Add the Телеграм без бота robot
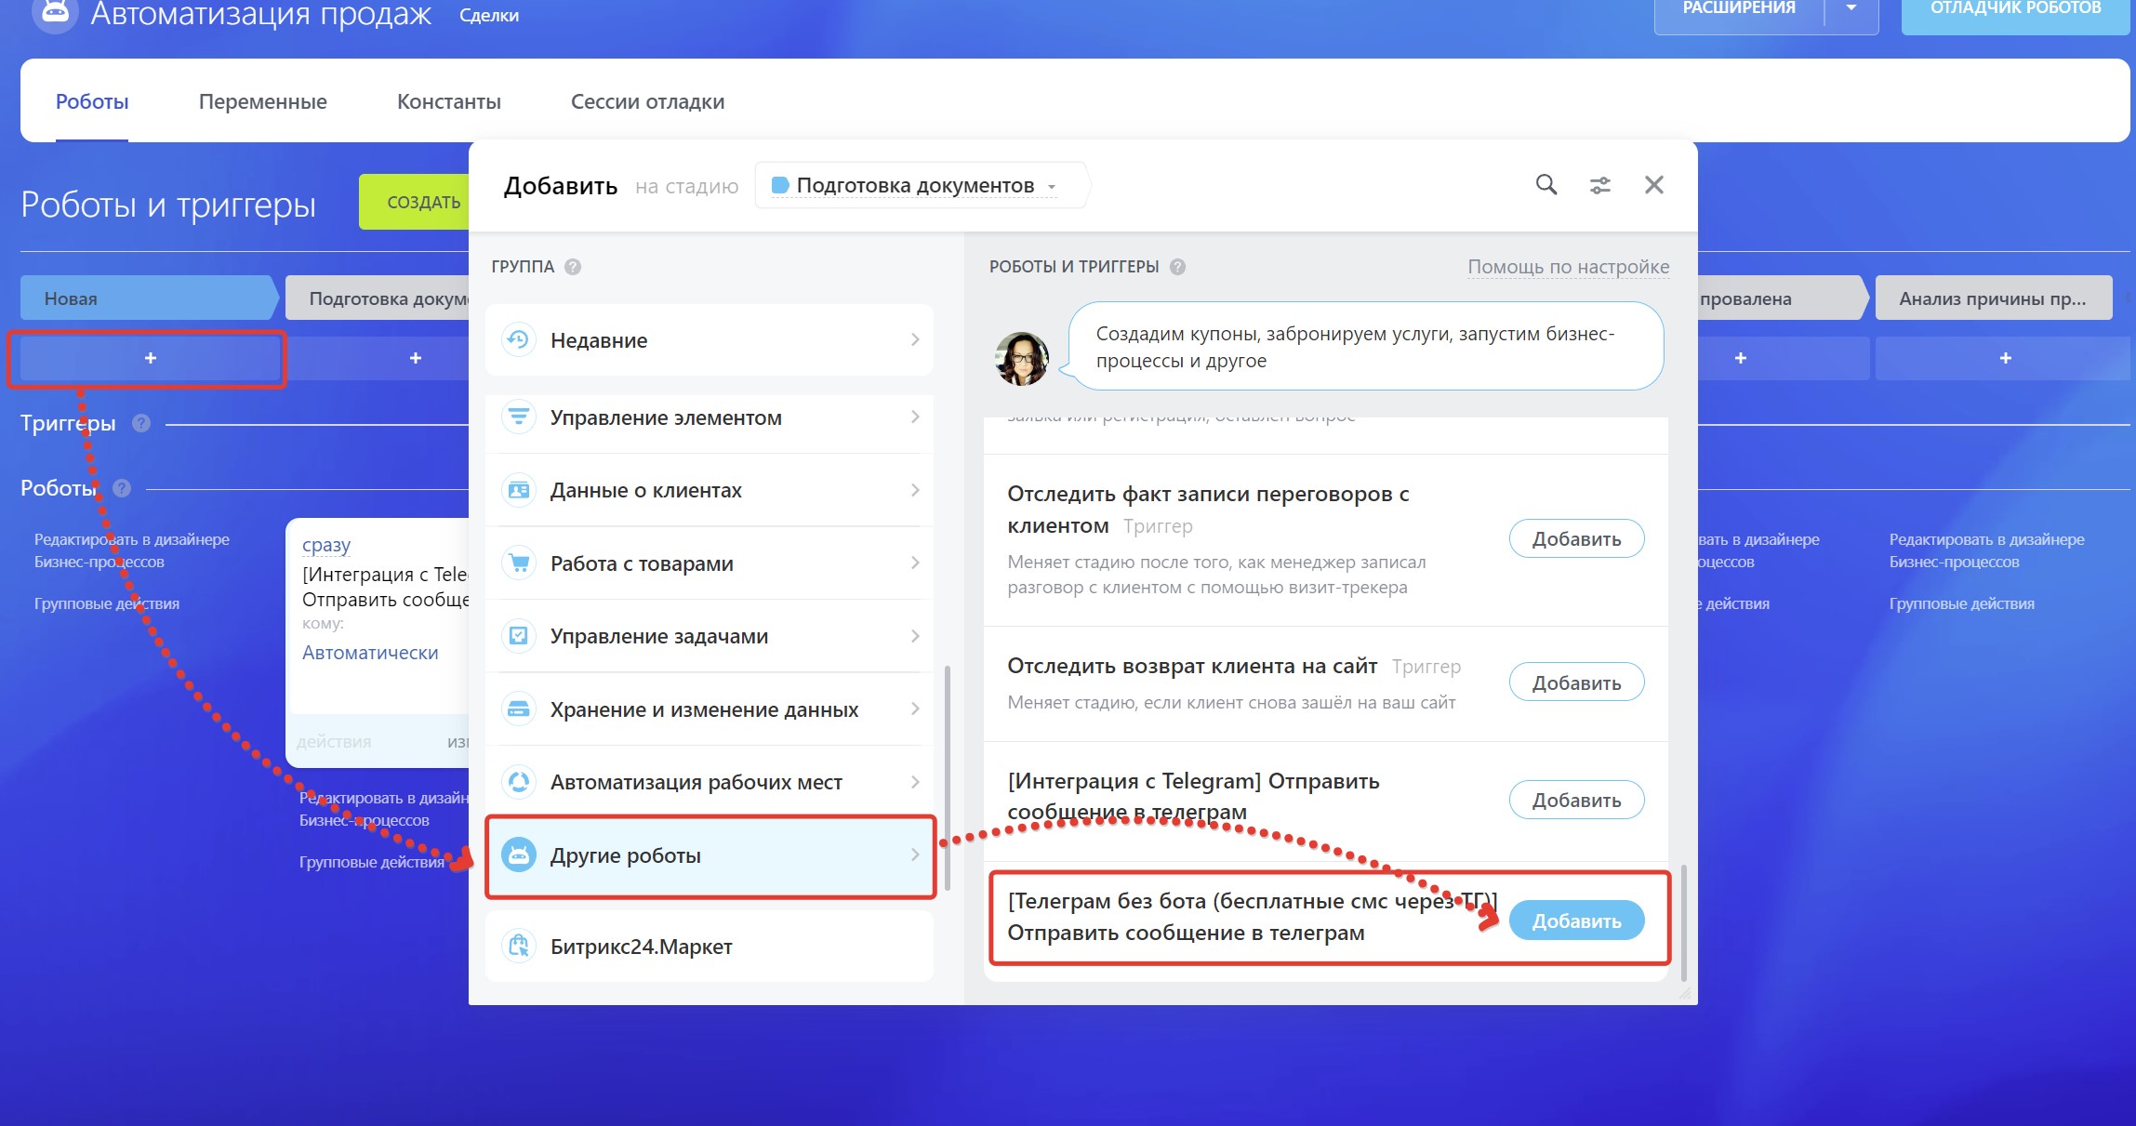This screenshot has width=2136, height=1126. [1575, 921]
